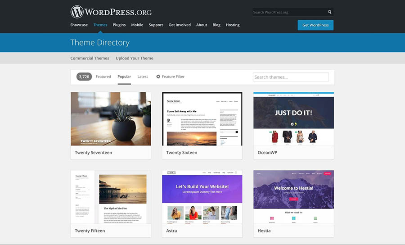This screenshot has height=245, width=405.
Task: Open the Hosting menu item
Action: pyautogui.click(x=233, y=25)
